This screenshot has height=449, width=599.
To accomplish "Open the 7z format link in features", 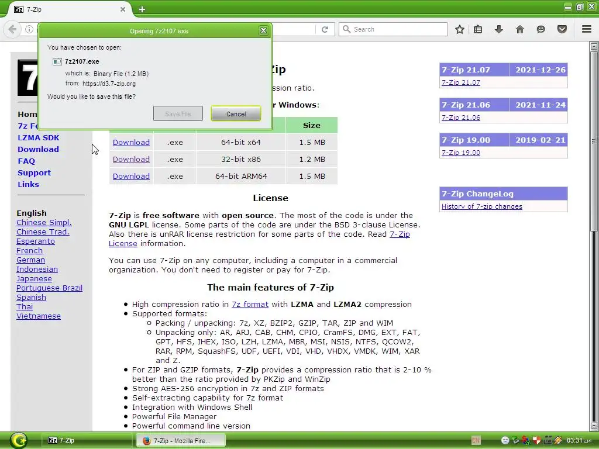I will 250,304.
